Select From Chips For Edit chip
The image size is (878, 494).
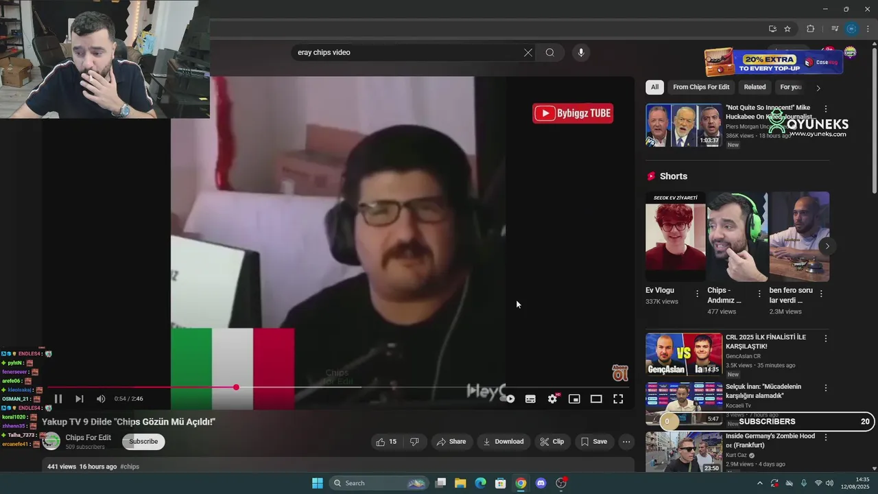click(x=701, y=87)
